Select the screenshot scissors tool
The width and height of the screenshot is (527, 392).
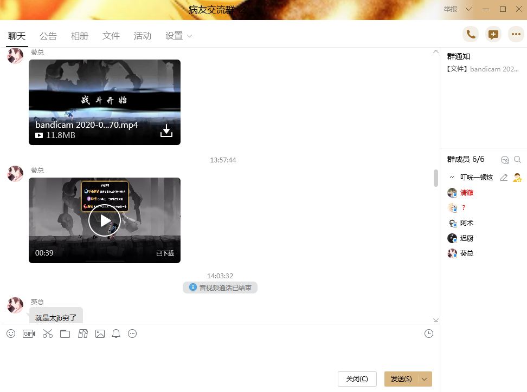pyautogui.click(x=47, y=334)
